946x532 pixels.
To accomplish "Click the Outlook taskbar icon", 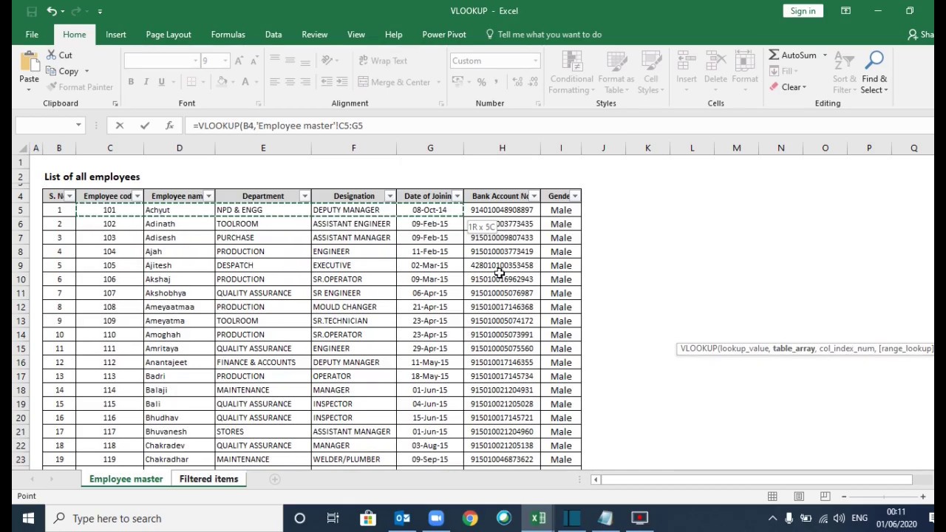I will pos(402,518).
